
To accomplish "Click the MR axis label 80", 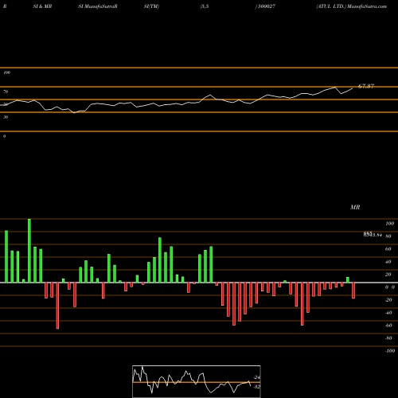I will (388, 236).
